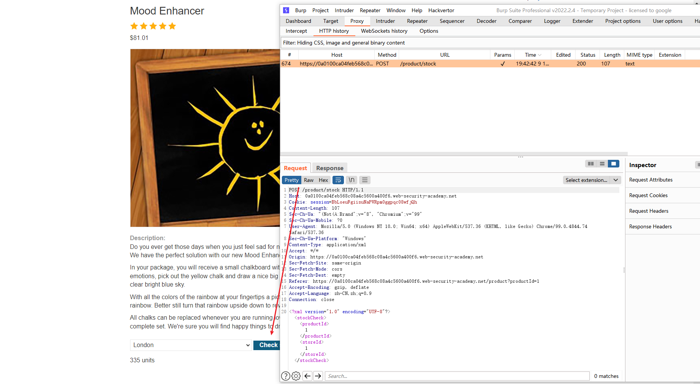Select the tabbed request/response layout icon
Image resolution: width=700 pixels, height=384 pixels.
pos(614,164)
